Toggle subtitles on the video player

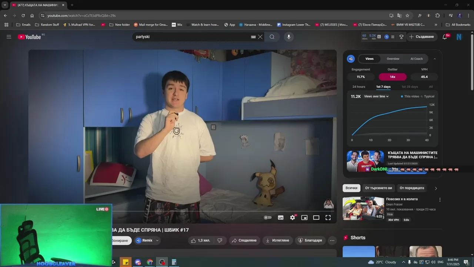tap(281, 218)
